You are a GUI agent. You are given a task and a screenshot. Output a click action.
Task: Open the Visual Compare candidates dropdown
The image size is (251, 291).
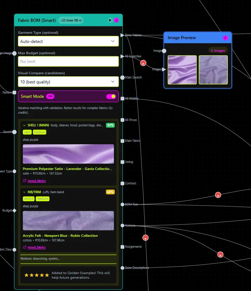pos(68,82)
